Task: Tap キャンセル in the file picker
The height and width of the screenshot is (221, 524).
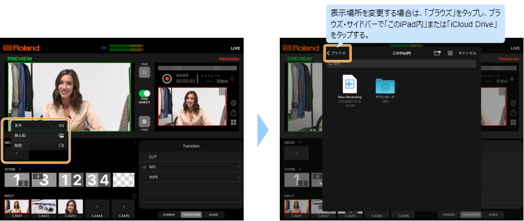Action: point(467,53)
